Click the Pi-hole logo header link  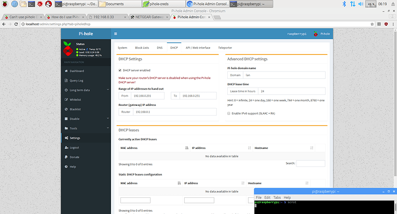[86, 34]
